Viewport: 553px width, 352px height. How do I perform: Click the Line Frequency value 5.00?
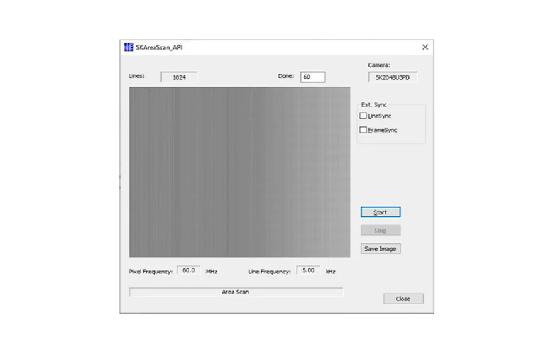(308, 270)
